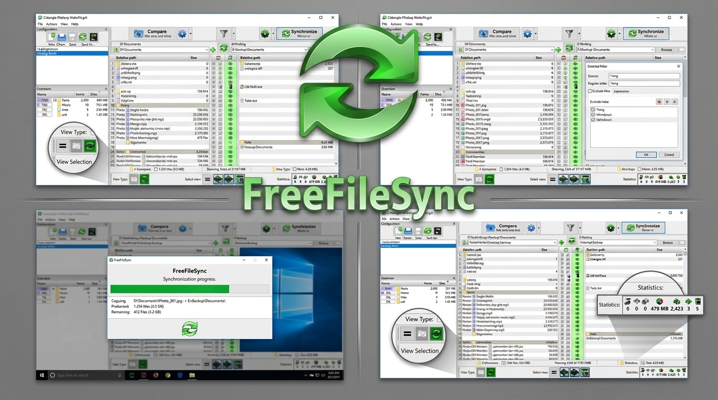The height and width of the screenshot is (400, 718).
Task: Click blue comparison settings gear in top-right window
Action: 528,34
